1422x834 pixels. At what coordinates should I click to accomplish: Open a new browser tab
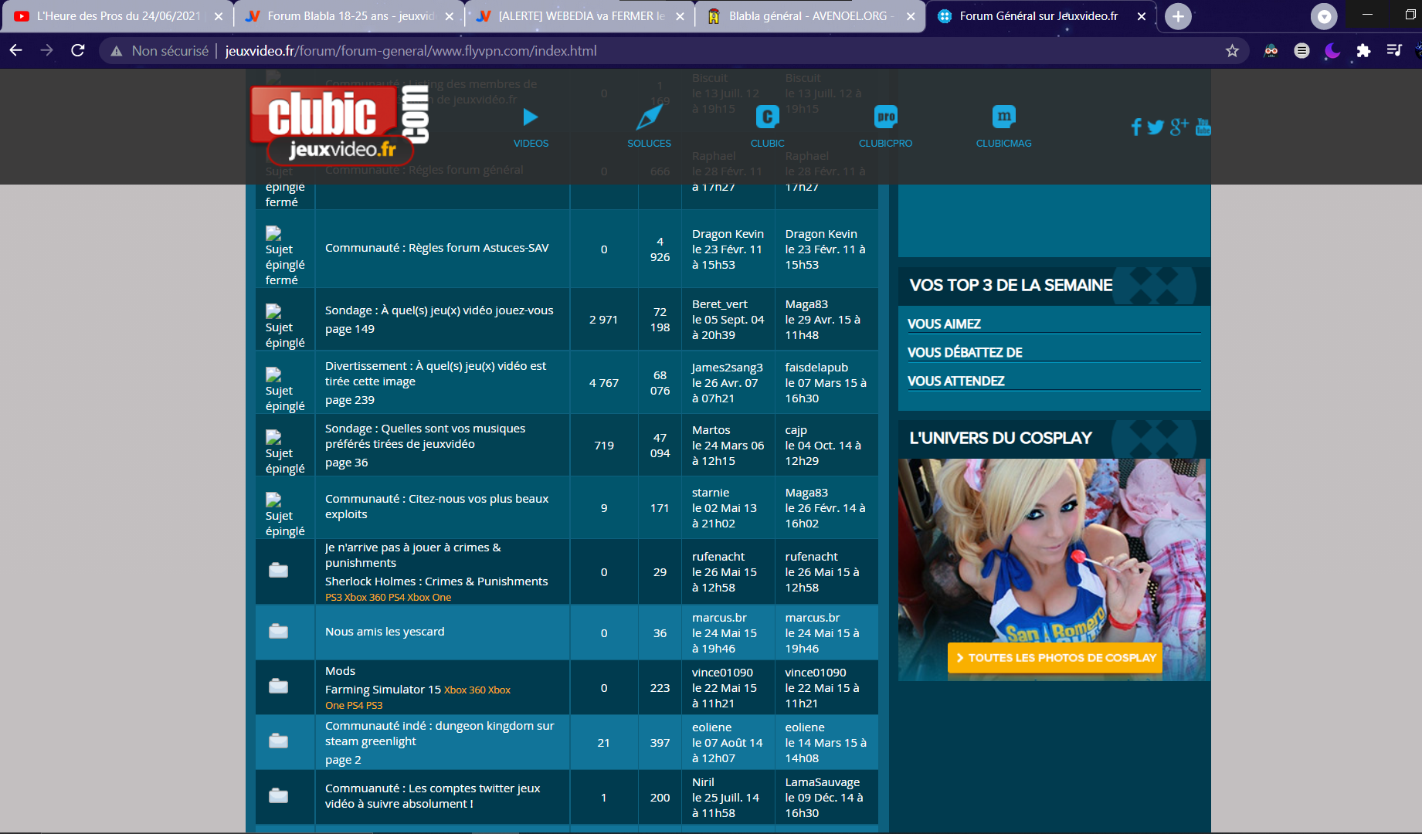tap(1178, 16)
